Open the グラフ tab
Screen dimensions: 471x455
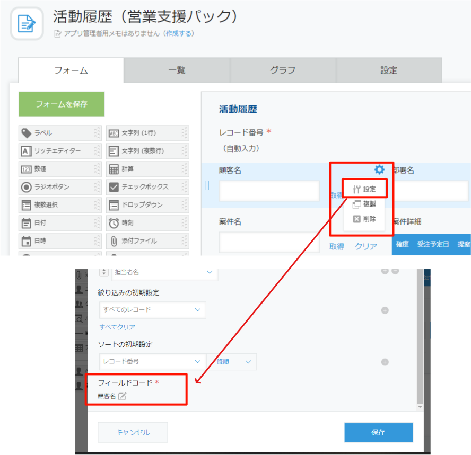click(x=283, y=70)
